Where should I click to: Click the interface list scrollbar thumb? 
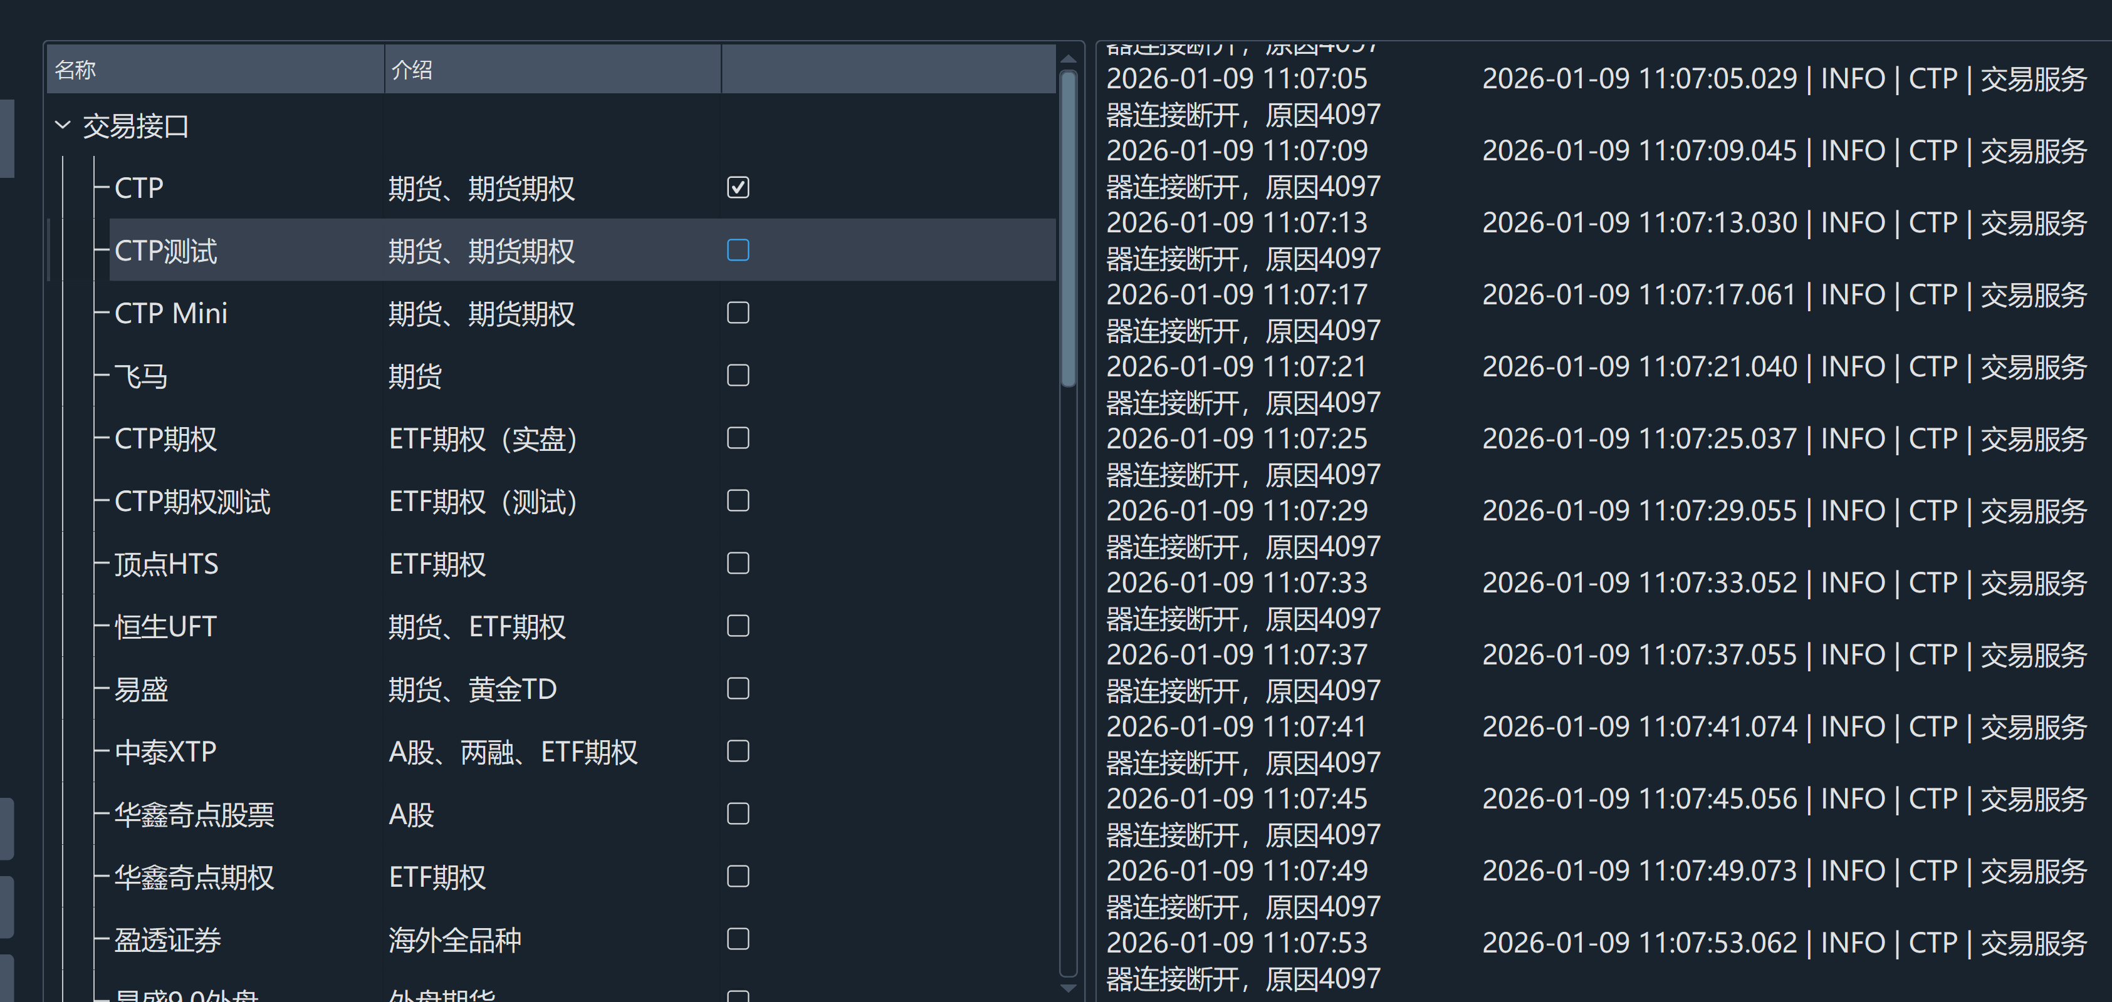click(1067, 229)
